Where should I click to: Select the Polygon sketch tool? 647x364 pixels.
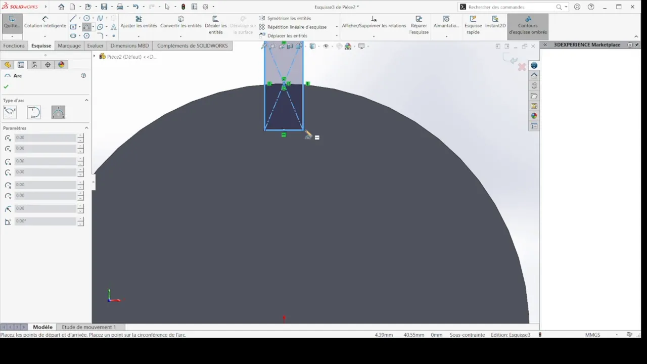tap(86, 36)
